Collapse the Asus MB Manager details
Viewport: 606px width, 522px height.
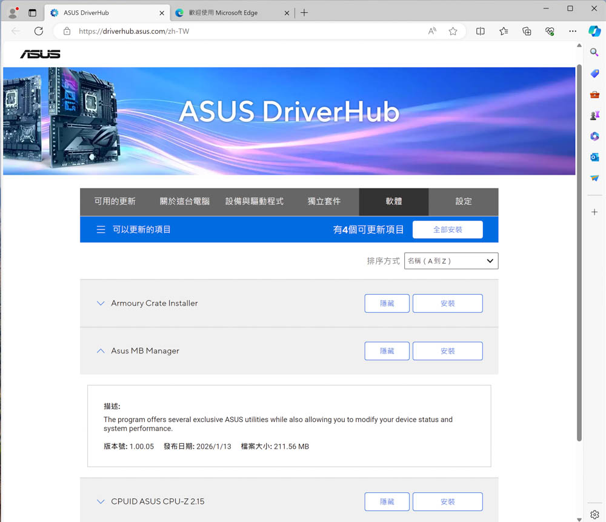[101, 351]
